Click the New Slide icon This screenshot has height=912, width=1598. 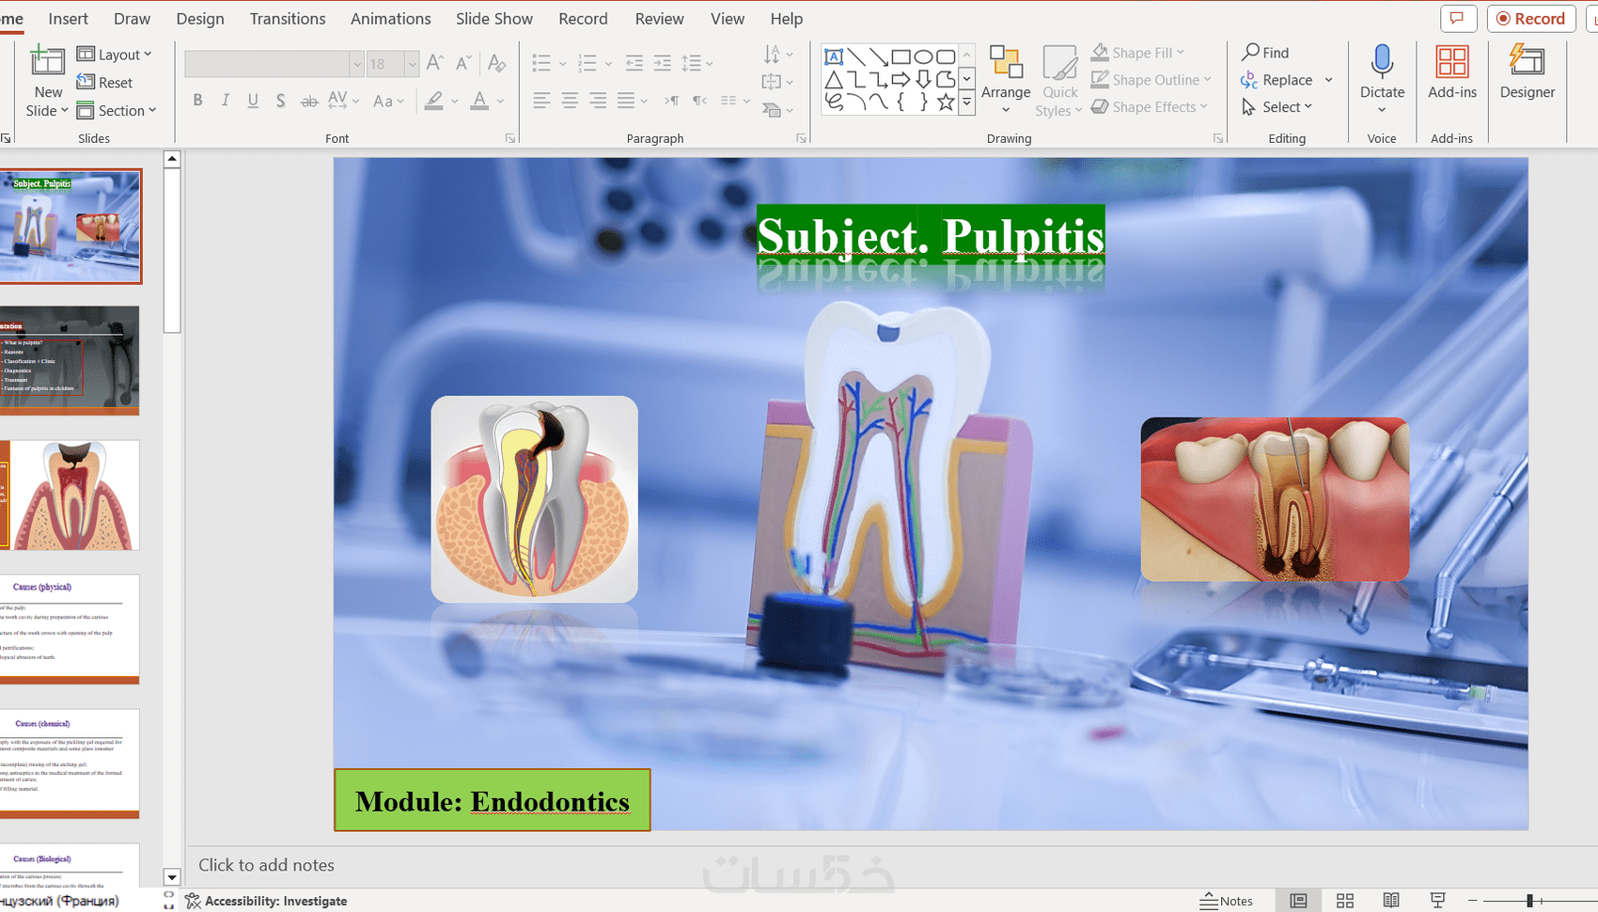tap(47, 61)
